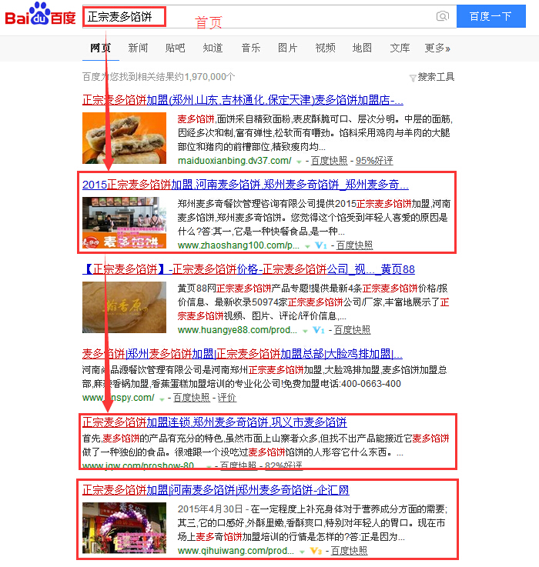The width and height of the screenshot is (539, 567).
Task: Open 百度快照 for nspy.com result
Action: click(x=192, y=398)
